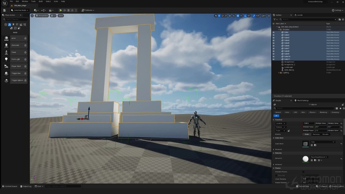Select the Lights category bulb icon in Place Actors
The image size is (345, 194).
tap(13, 24)
